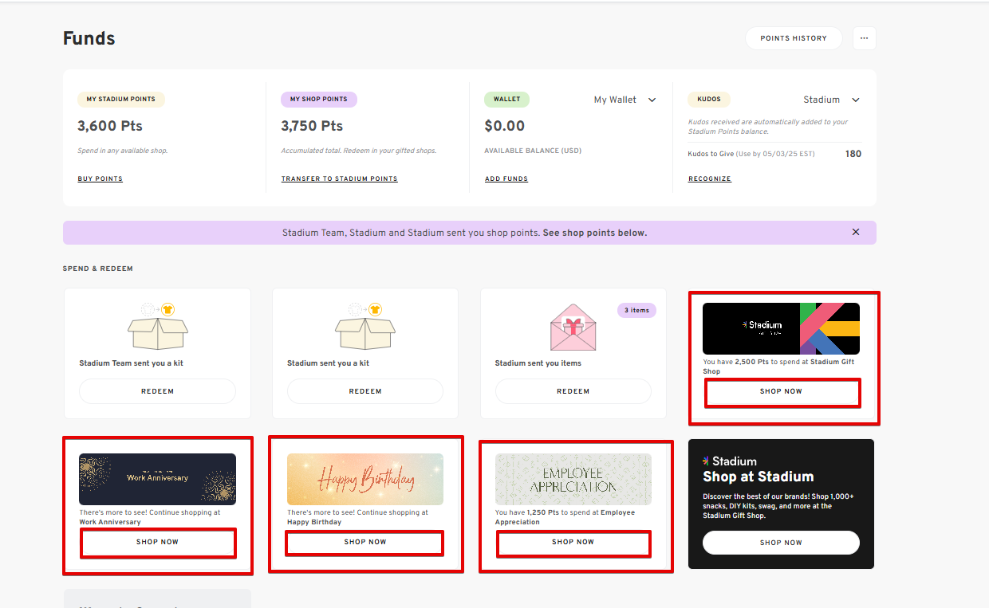
Task: Click the box icon on Stadium sent you a kit card
Action: click(365, 327)
